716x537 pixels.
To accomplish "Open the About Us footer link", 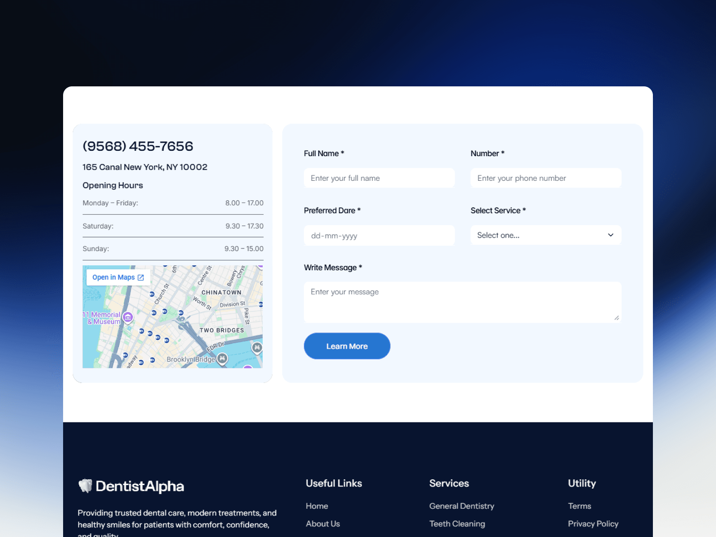I will point(323,524).
